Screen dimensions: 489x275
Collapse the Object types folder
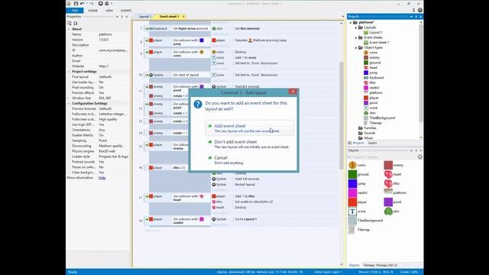(x=356, y=47)
